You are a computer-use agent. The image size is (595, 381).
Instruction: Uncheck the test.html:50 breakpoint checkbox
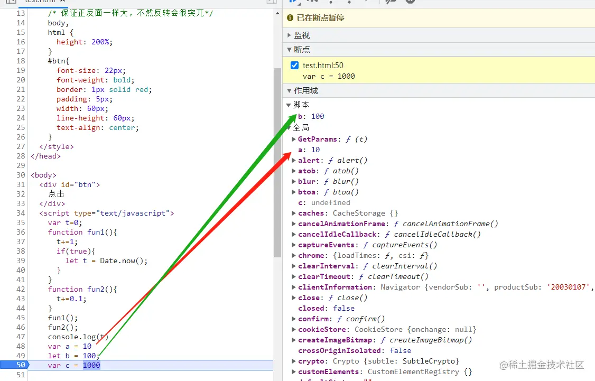pos(294,66)
